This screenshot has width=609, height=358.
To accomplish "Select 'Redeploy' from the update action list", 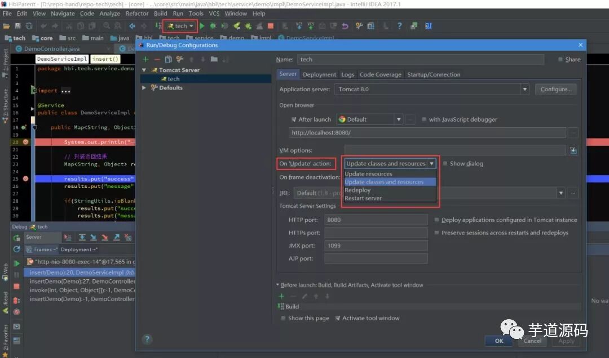I will pyautogui.click(x=390, y=190).
